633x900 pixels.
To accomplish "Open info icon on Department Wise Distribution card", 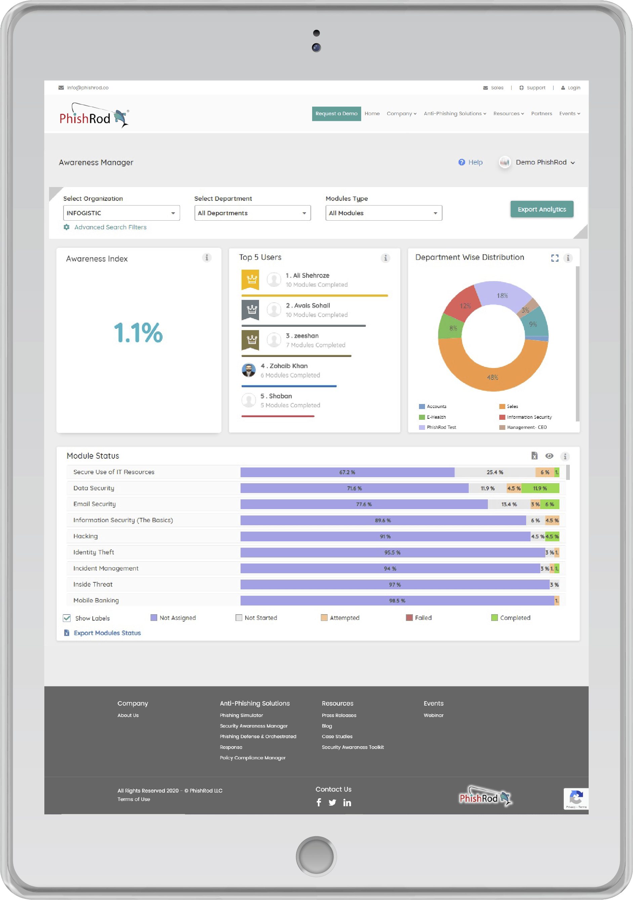I will pos(568,258).
